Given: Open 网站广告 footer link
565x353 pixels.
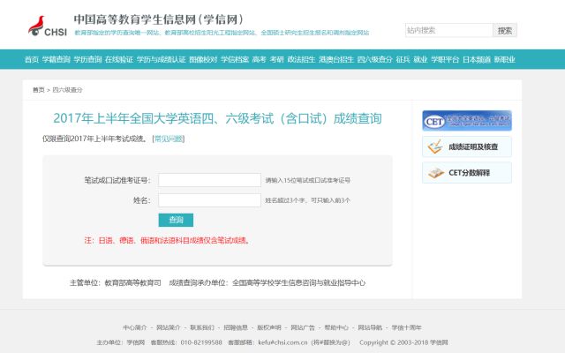Looking at the screenshot, I should [303, 327].
